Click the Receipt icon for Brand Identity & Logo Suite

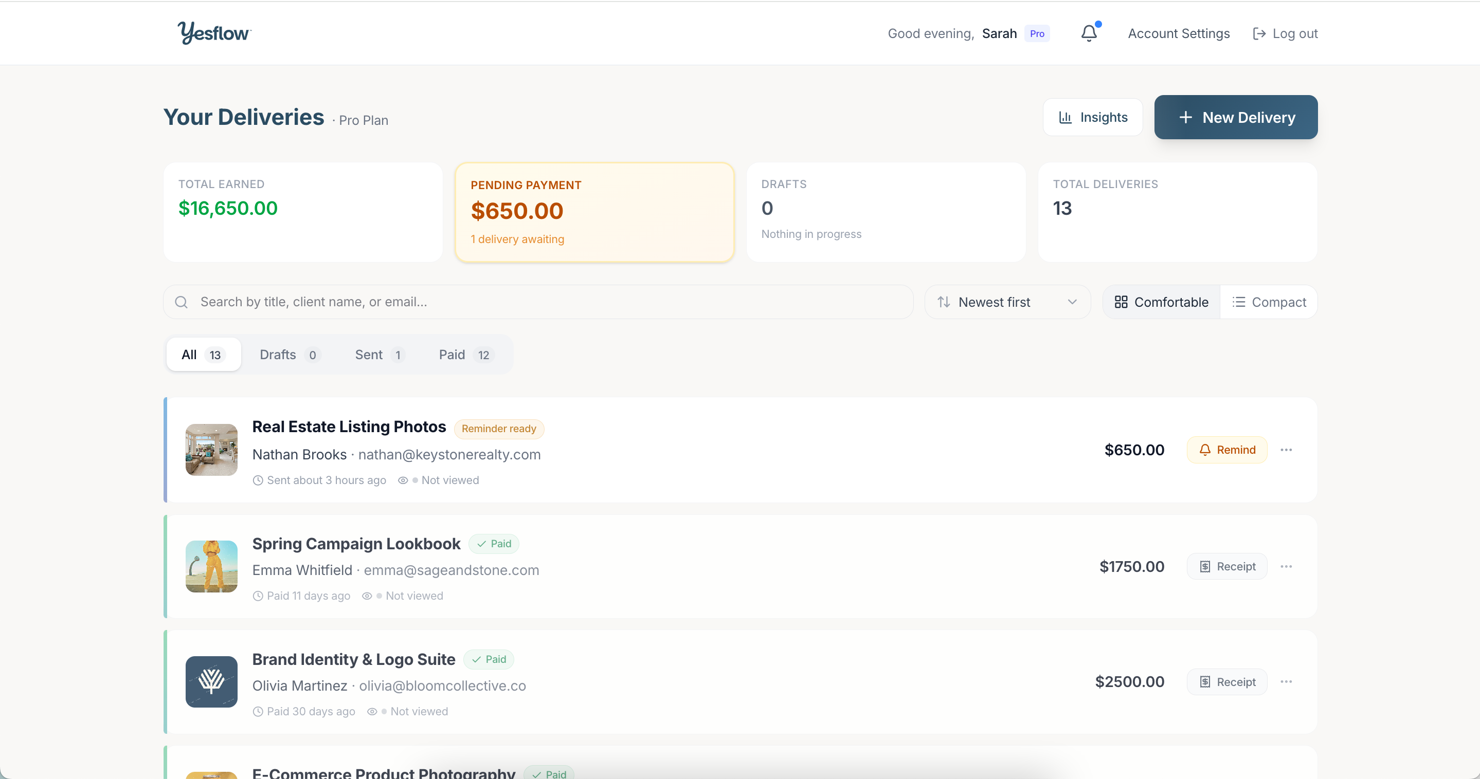[1206, 681]
